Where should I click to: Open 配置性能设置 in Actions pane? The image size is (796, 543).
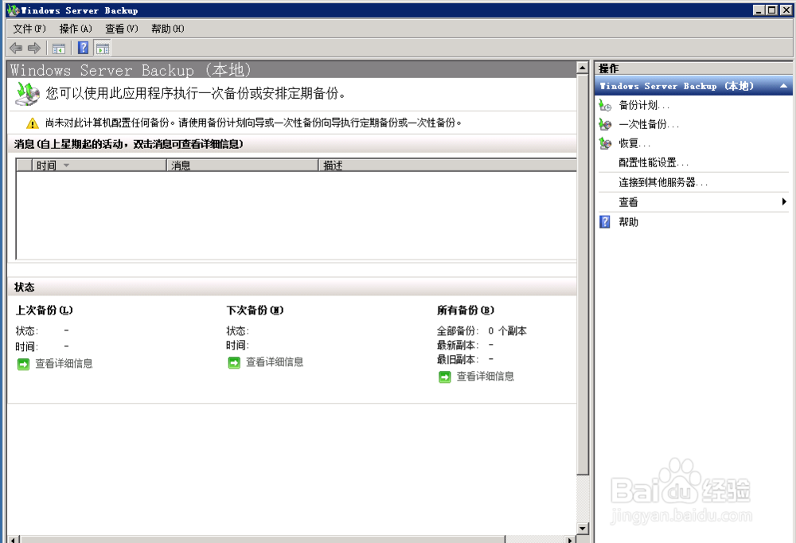point(654,162)
